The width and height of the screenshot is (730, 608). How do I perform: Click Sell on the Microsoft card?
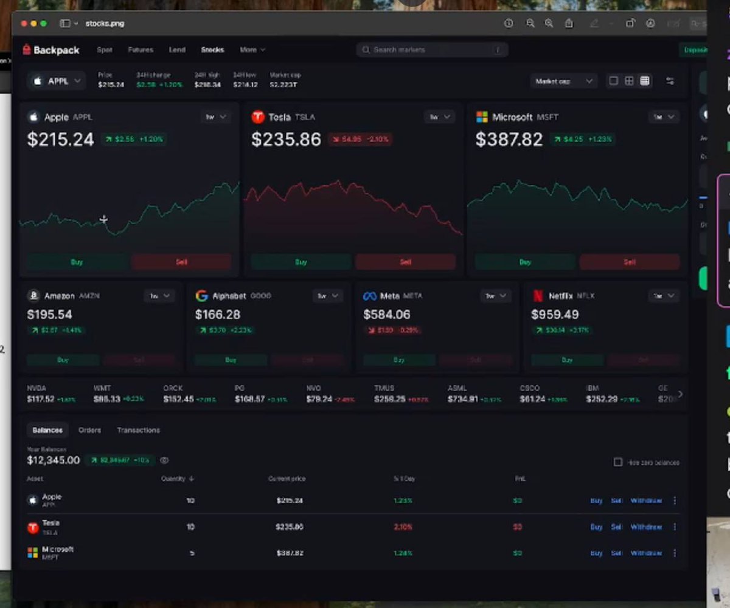(630, 262)
